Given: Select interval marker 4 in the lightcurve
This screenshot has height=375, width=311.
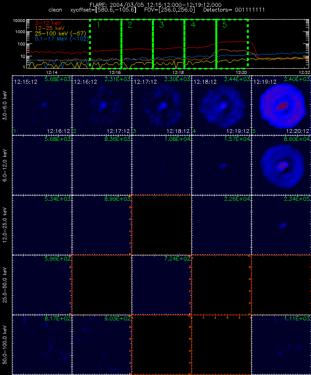Looking at the screenshot, I should (x=193, y=25).
